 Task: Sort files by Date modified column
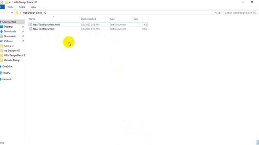click(88, 19)
